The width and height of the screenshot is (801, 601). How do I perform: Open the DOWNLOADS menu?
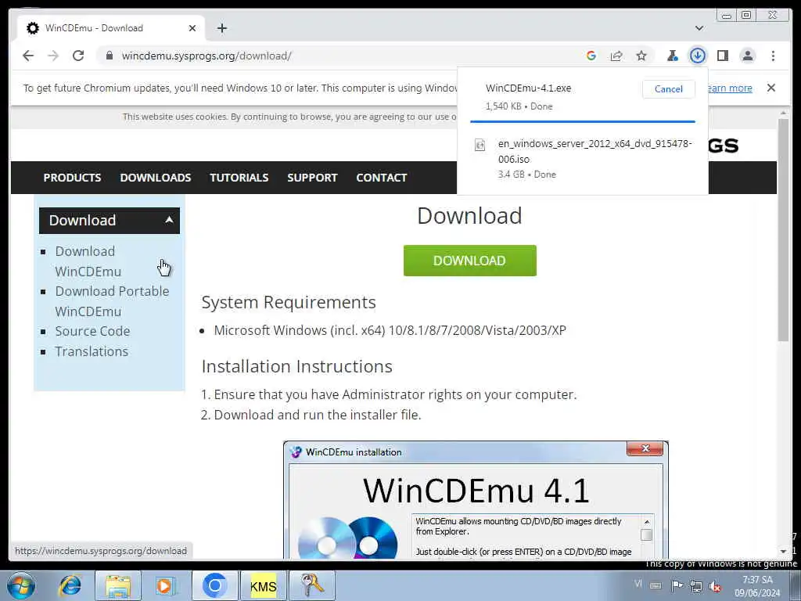point(156,178)
